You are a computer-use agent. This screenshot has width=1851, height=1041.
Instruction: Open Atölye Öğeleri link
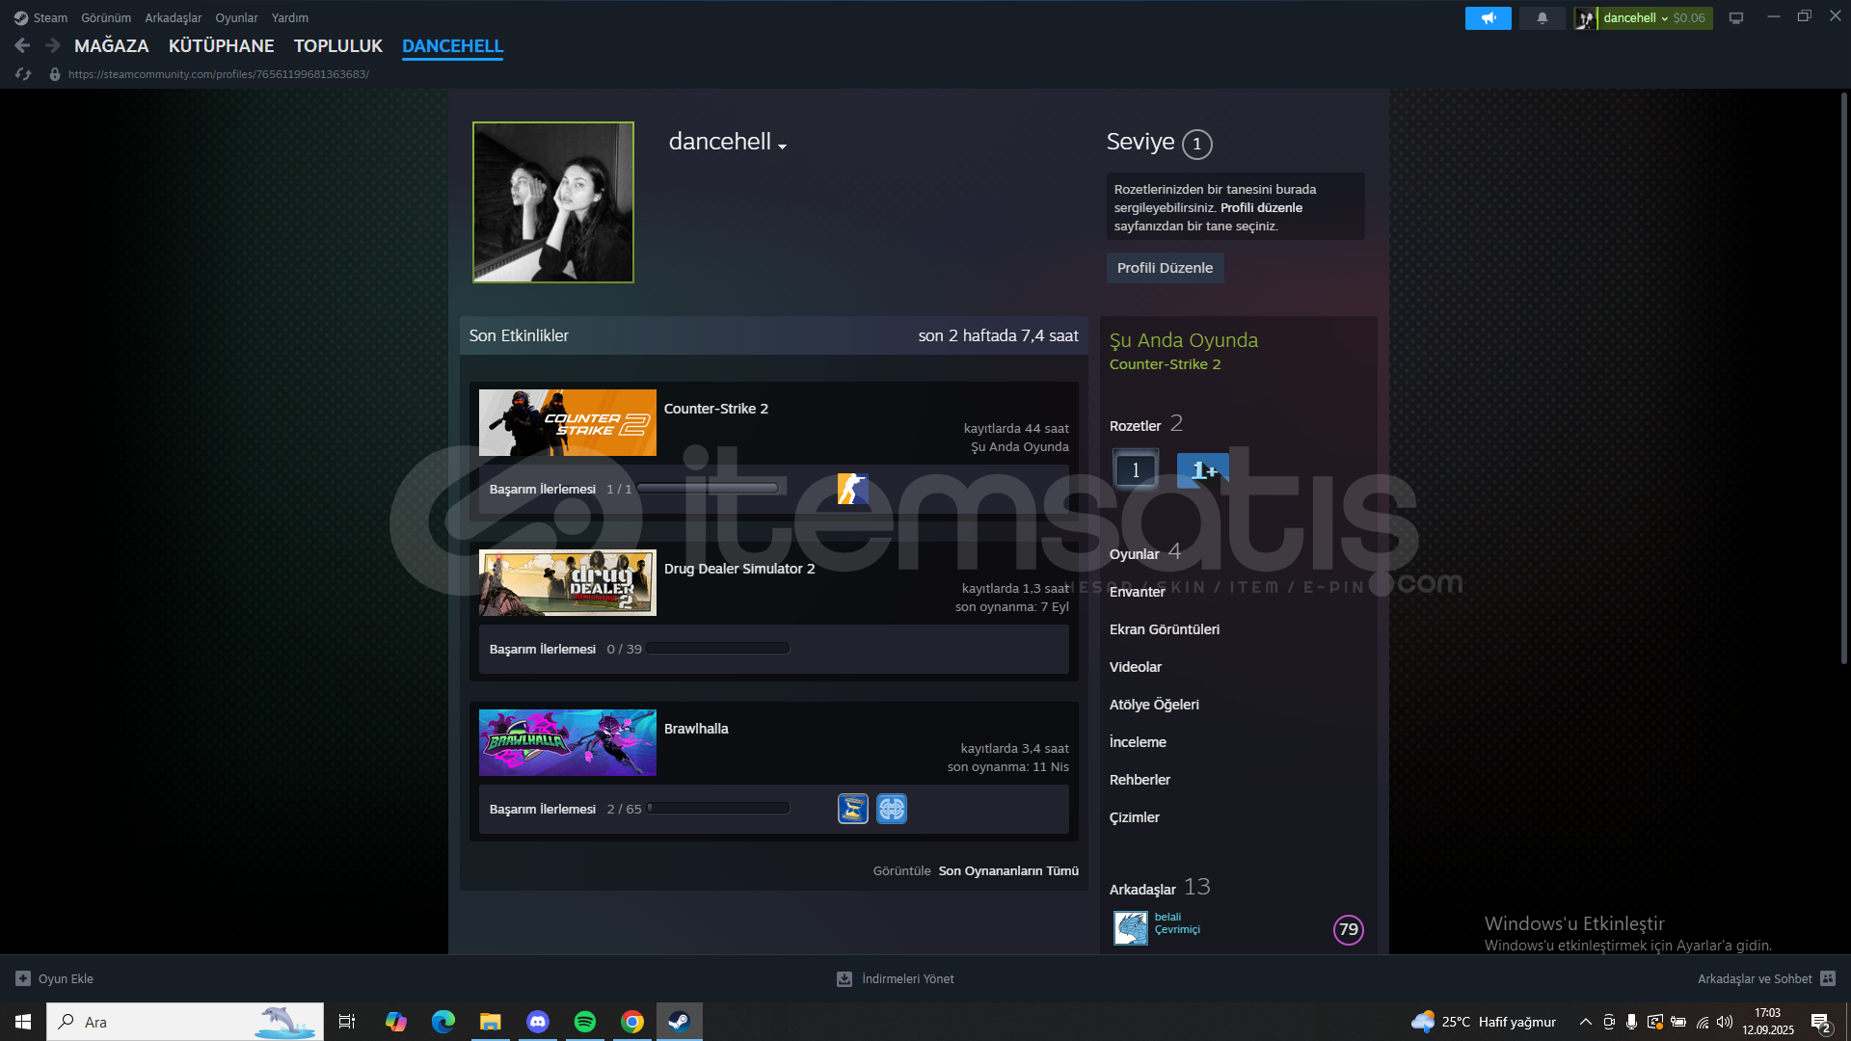pos(1155,705)
